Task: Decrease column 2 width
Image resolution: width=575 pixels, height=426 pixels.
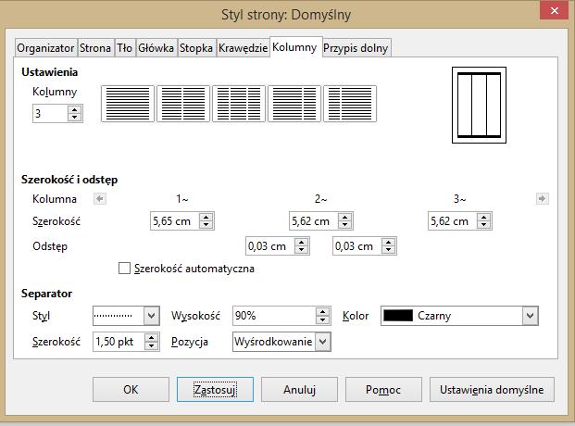Action: (x=344, y=225)
